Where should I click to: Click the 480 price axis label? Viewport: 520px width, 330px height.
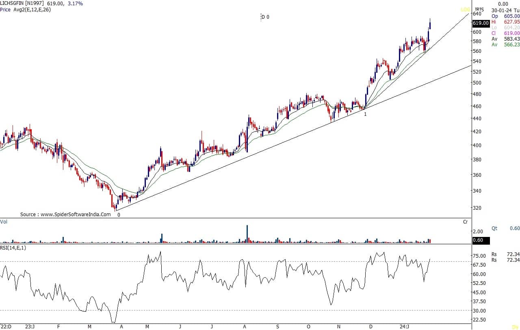coord(477,94)
